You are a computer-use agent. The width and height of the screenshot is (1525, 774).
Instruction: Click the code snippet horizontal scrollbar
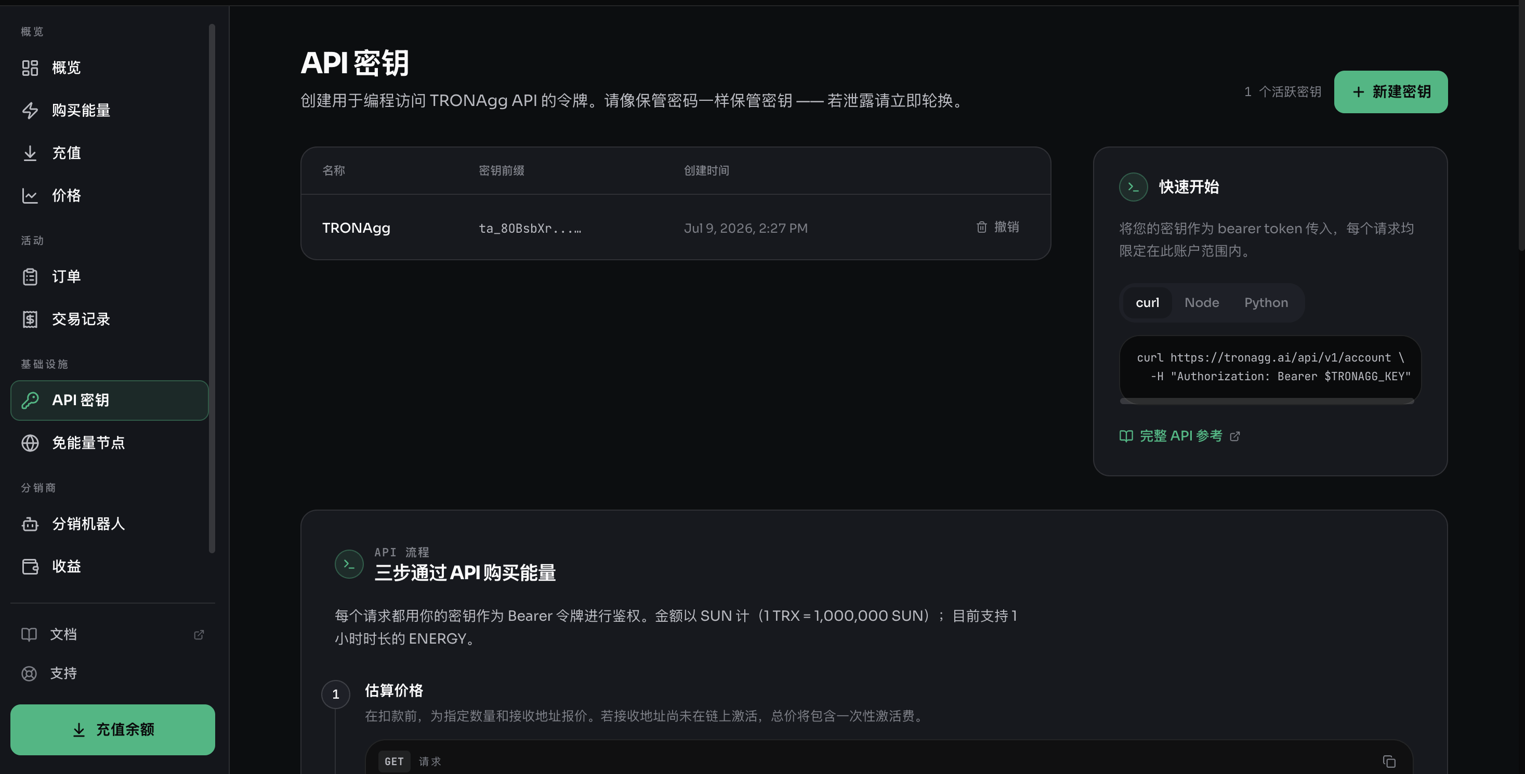(1267, 401)
